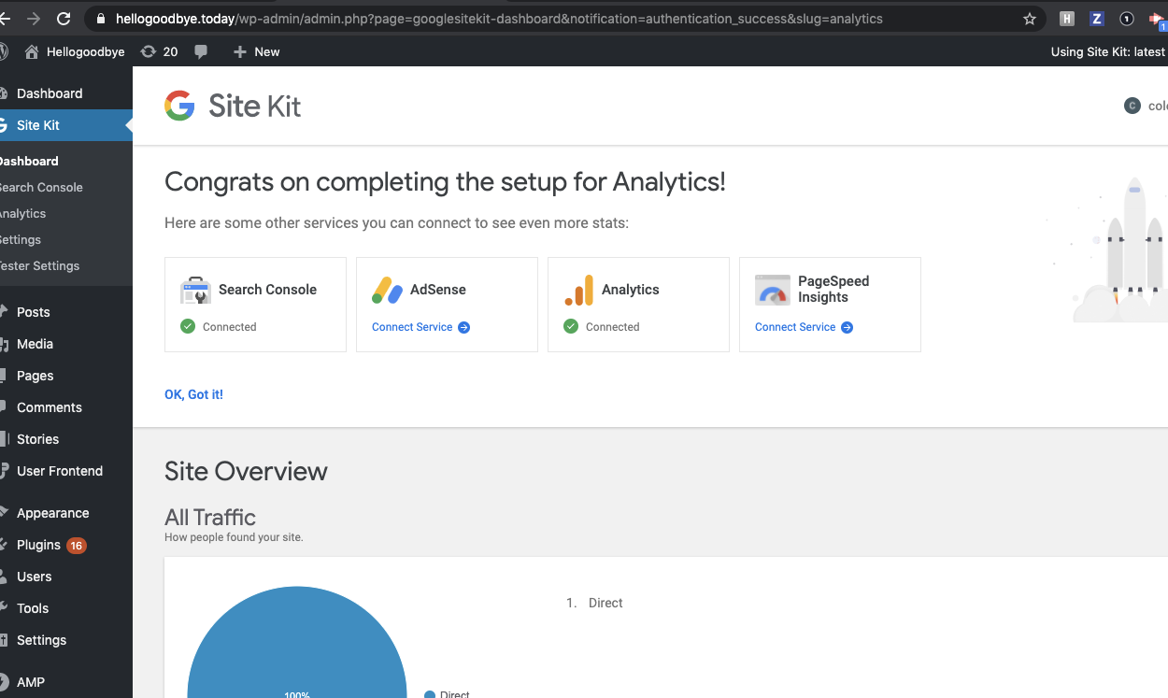Expand the New item in the admin bar
Image resolution: width=1168 pixels, height=698 pixels.
[256, 51]
